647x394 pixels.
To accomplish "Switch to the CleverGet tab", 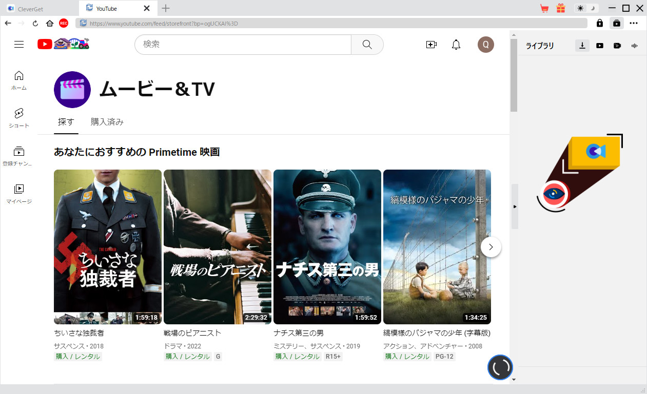I will coord(40,8).
